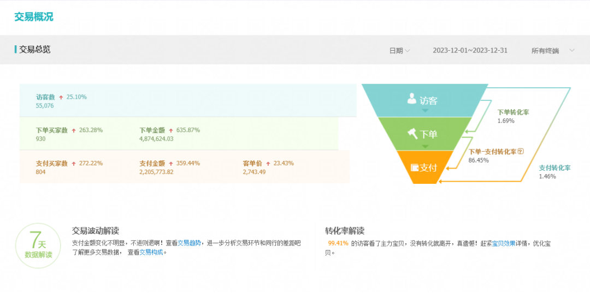Click the 支付转化率 value 1.46%
Viewport: 590px width, 294px height.
(x=547, y=177)
